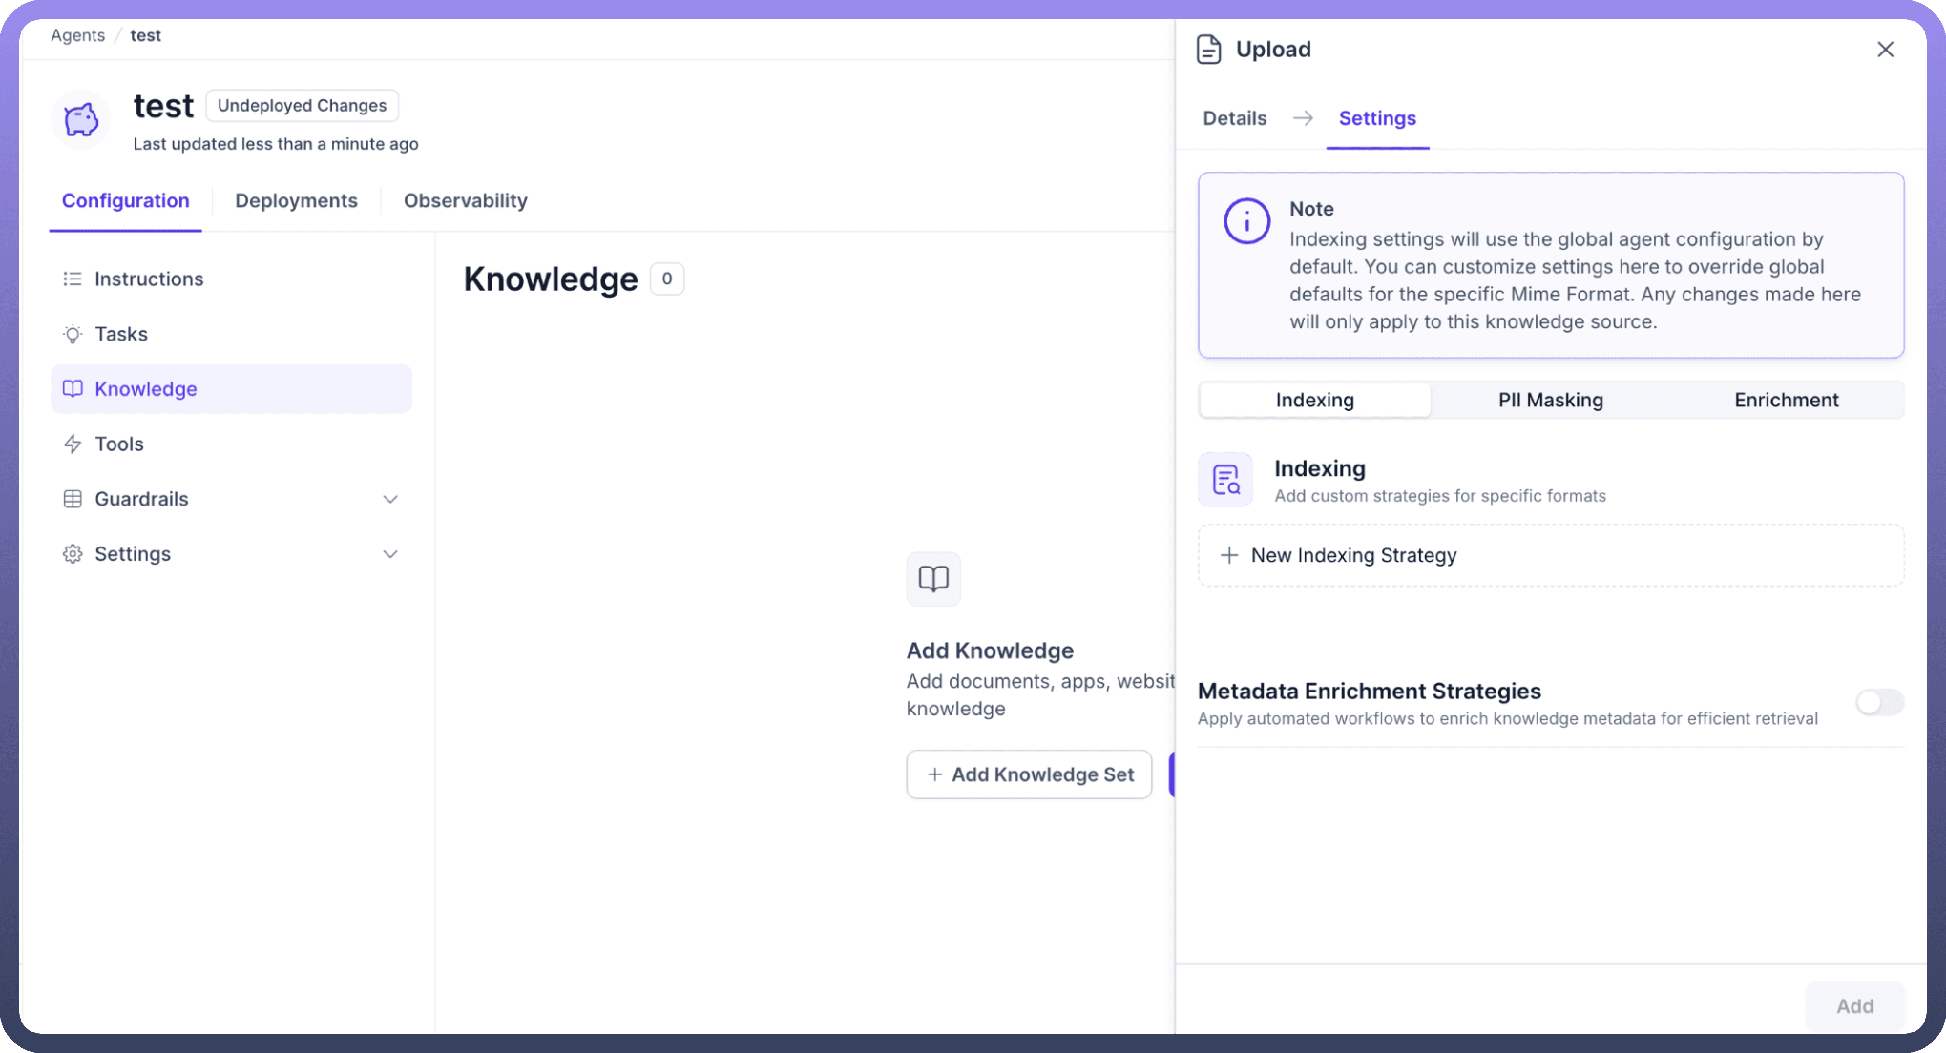Enable Metadata Enrichment Strategies toggle
The image size is (1946, 1053).
pyautogui.click(x=1879, y=703)
